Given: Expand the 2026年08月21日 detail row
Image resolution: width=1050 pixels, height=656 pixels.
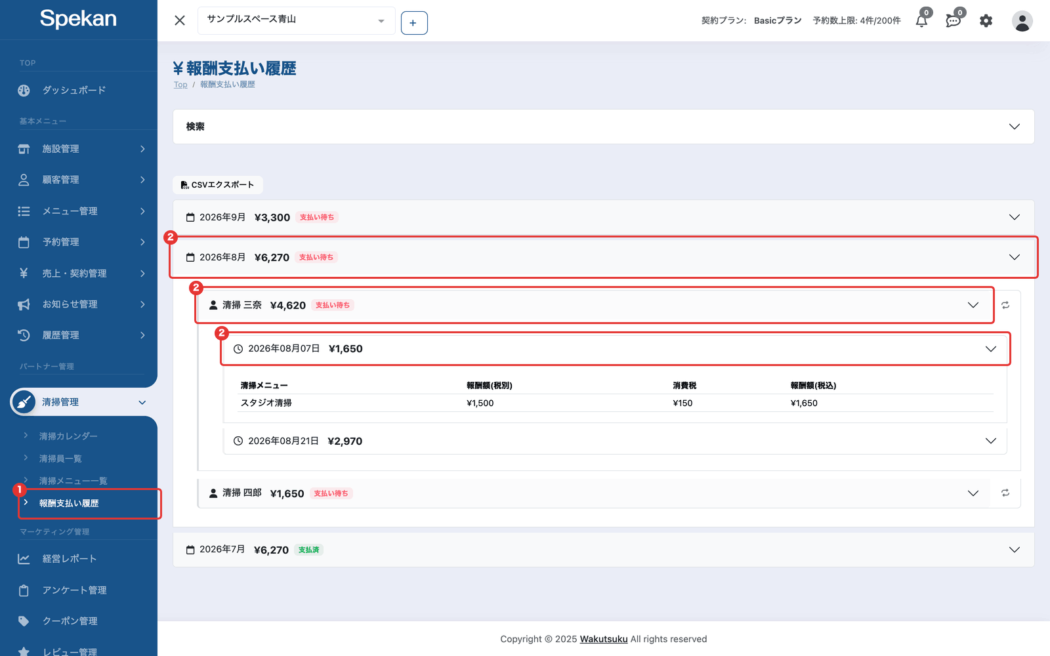Looking at the screenshot, I should (x=615, y=441).
